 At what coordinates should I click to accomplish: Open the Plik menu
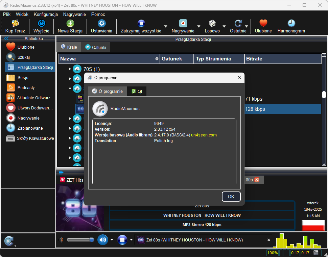(x=7, y=15)
